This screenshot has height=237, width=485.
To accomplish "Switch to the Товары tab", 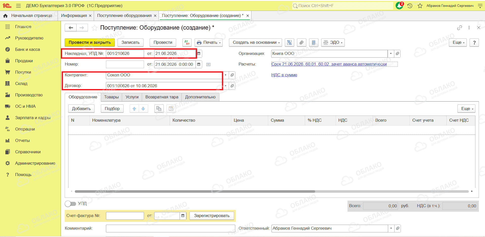I will tap(111, 97).
